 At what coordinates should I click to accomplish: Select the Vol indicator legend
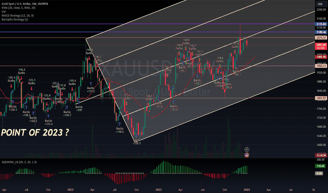[x=4, y=12]
